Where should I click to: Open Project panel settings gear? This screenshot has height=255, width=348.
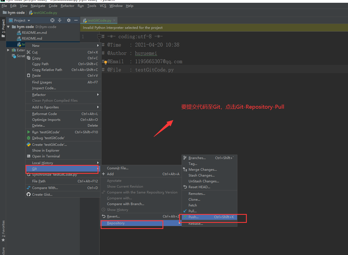pos(69,20)
